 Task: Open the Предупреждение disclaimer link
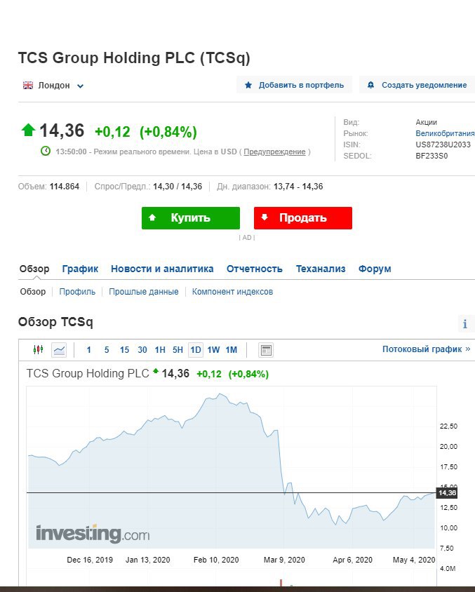(274, 152)
